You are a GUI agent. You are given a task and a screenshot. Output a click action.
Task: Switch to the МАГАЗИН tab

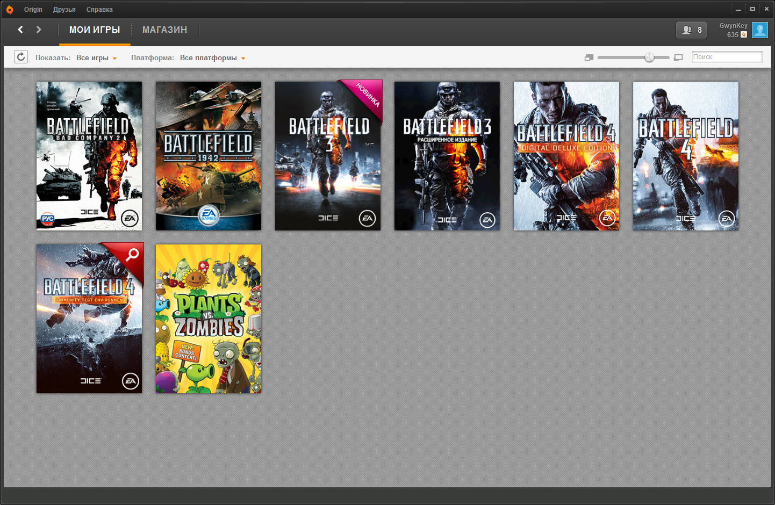(x=164, y=30)
